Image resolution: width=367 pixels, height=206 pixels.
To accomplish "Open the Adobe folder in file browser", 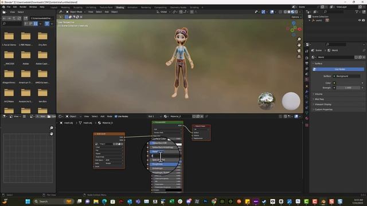I will coord(26,58).
